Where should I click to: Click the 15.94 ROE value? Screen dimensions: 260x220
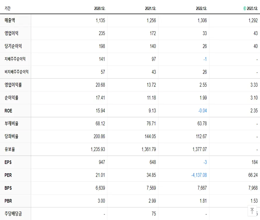pos(100,111)
